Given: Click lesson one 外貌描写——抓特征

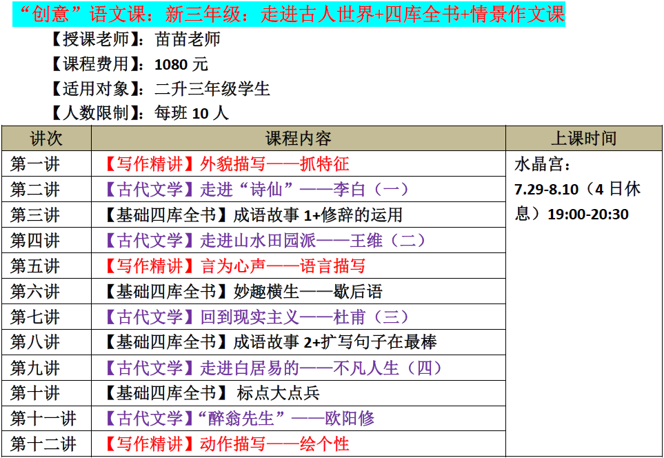Looking at the screenshot, I should 227,164.
